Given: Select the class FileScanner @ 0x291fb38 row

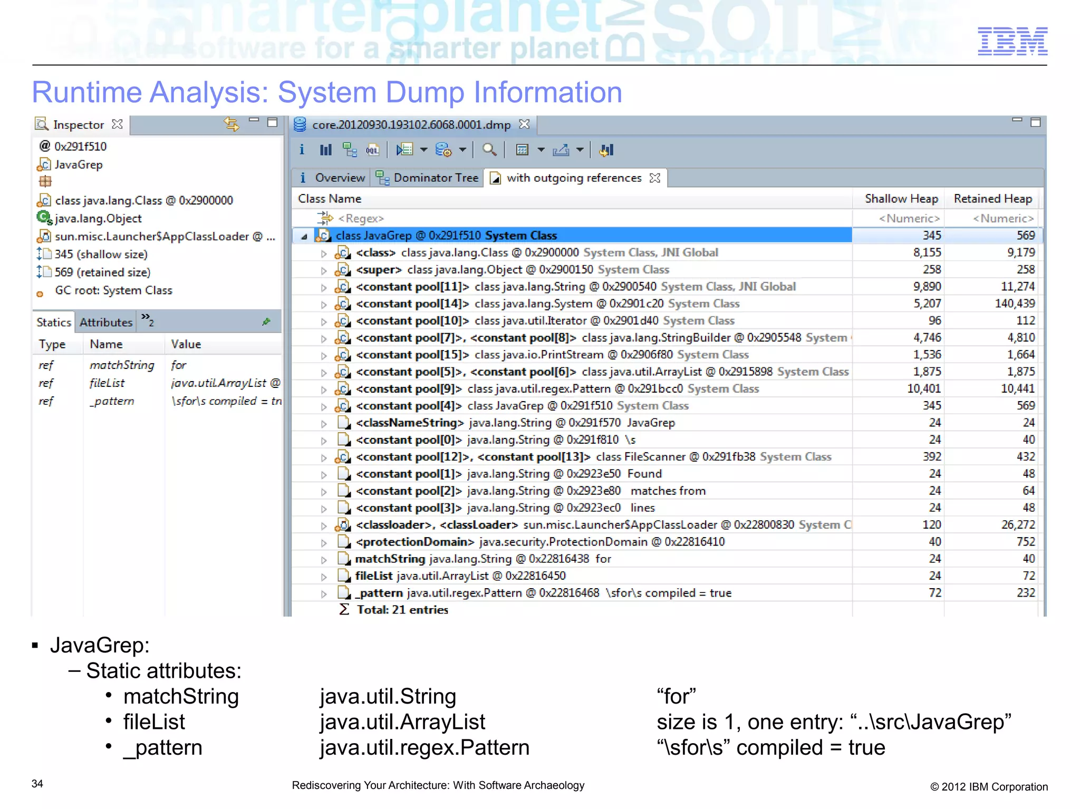Looking at the screenshot, I should pyautogui.click(x=667, y=457).
